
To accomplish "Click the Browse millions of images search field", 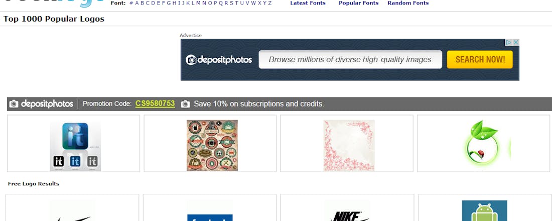I will coord(350,60).
